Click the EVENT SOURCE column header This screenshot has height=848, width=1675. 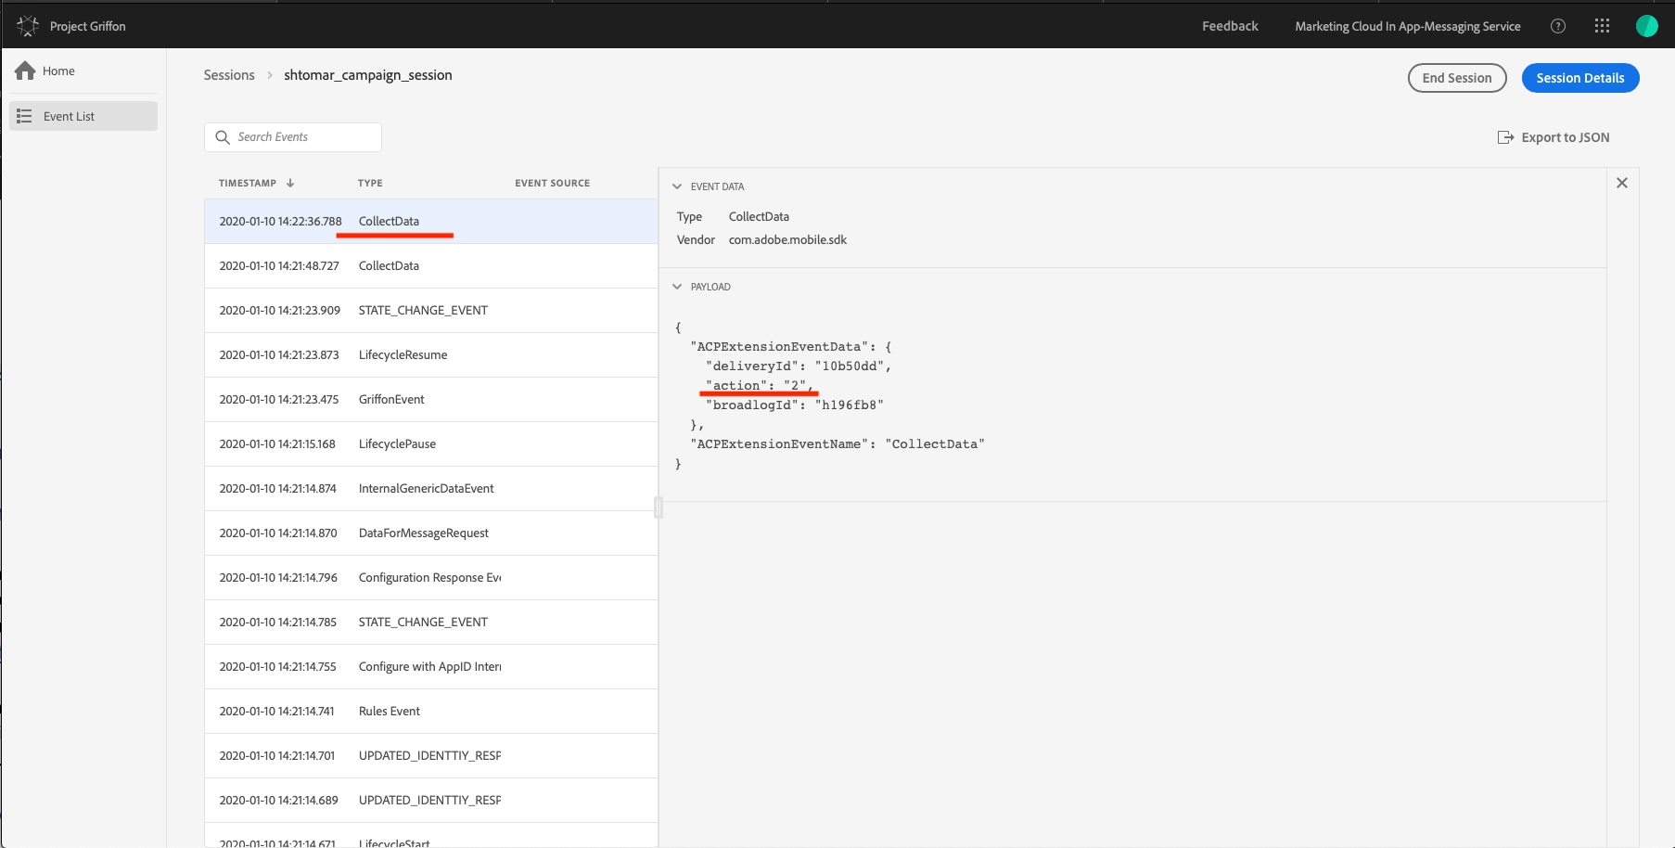[x=553, y=183]
